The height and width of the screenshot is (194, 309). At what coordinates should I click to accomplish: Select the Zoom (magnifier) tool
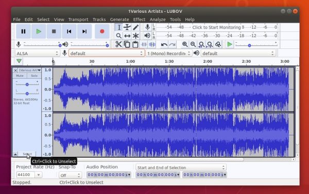pyautogui.click(x=119, y=36)
